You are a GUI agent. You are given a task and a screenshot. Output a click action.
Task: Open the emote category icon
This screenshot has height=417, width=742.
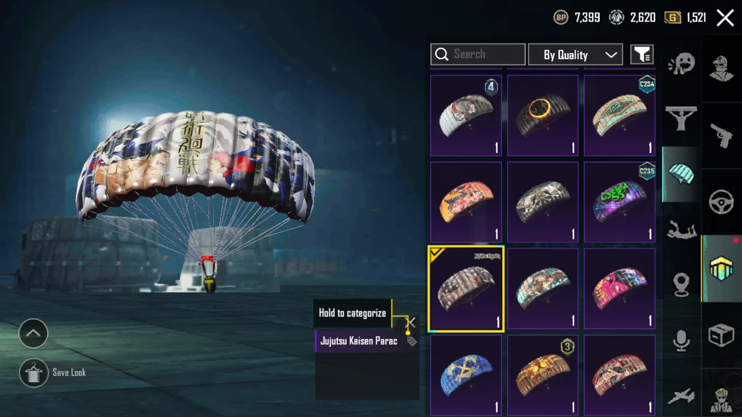point(681,63)
